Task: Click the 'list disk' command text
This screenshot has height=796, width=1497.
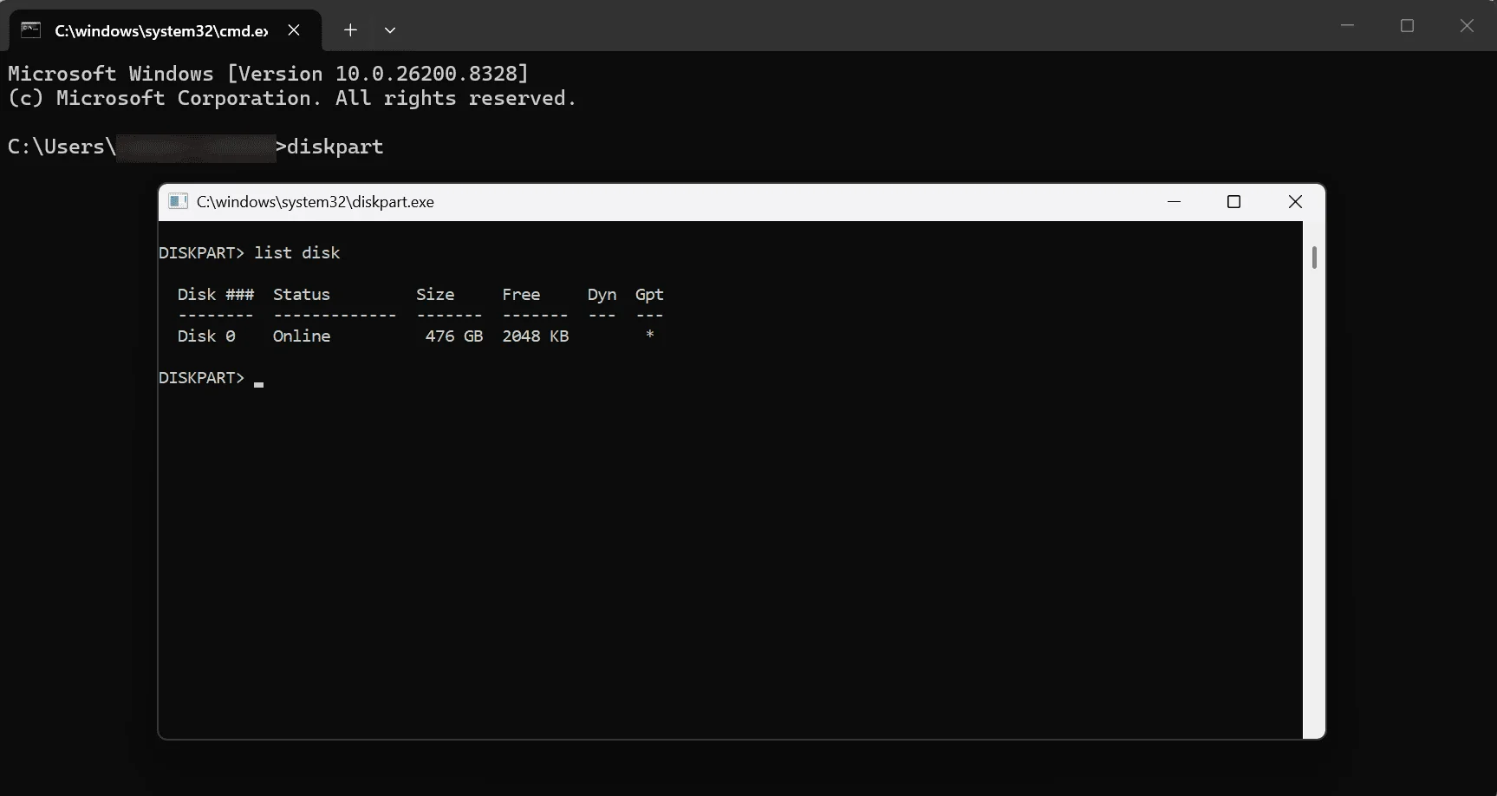Action: click(297, 253)
